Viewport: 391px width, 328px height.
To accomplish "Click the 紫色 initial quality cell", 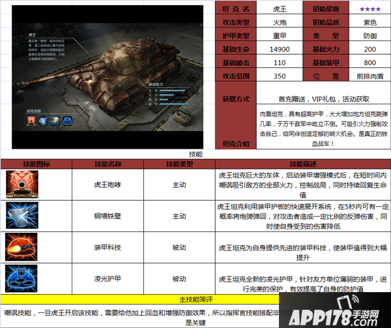I will click(356, 23).
